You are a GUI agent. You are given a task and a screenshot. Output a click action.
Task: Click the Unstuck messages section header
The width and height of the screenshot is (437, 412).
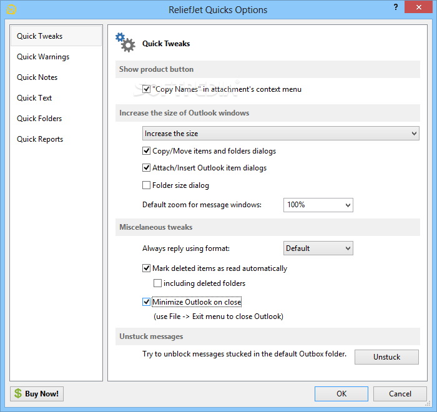[268, 336]
